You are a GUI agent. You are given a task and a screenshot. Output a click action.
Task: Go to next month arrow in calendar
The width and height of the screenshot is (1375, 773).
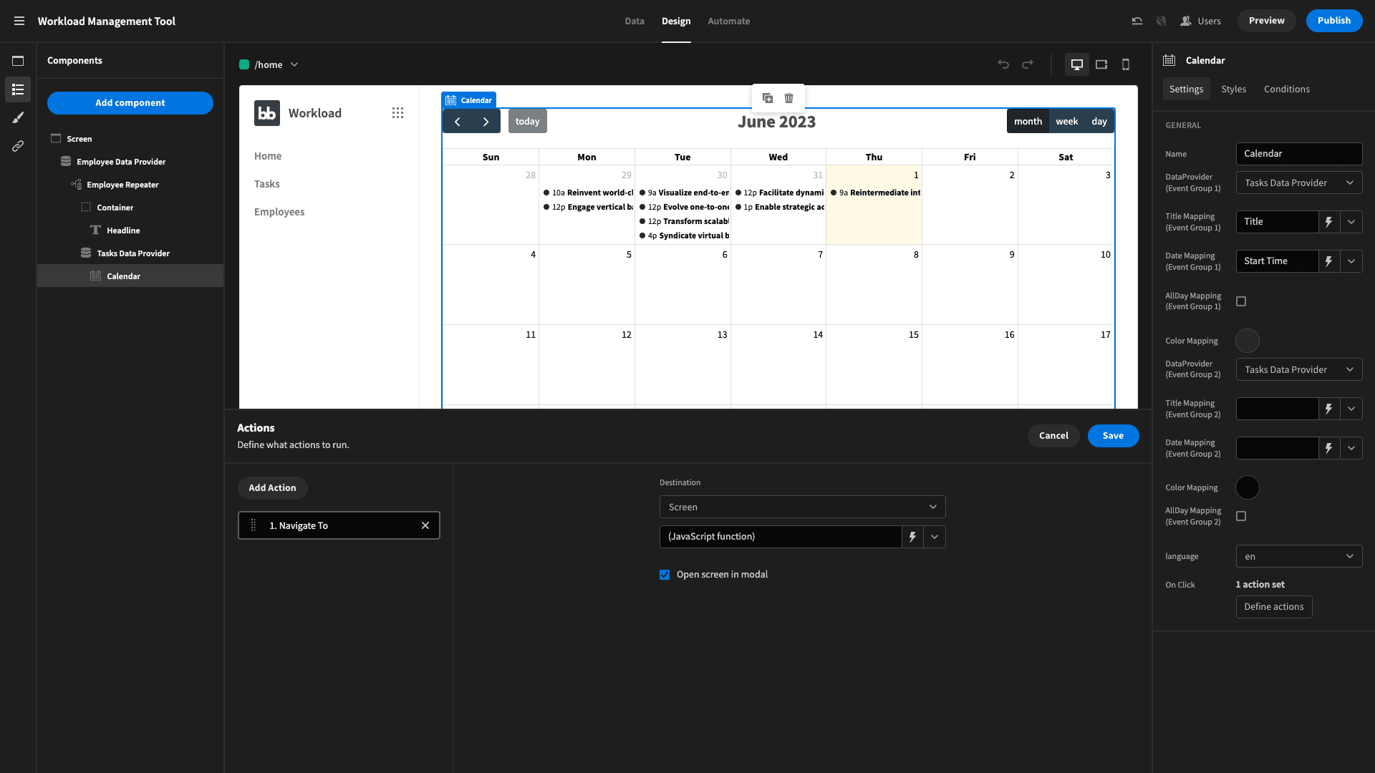point(486,122)
